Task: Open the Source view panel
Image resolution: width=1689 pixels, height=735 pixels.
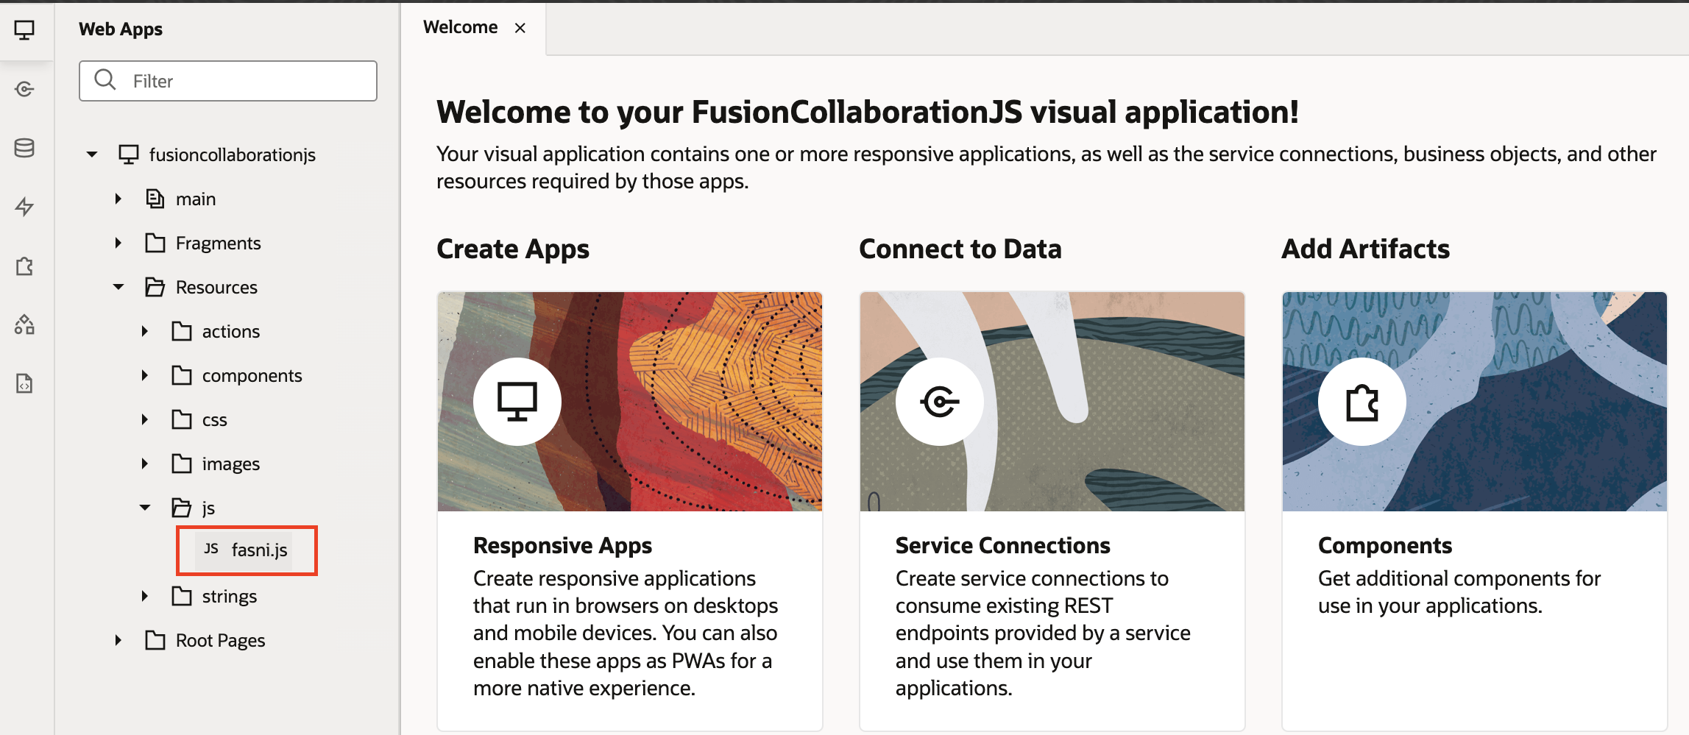Action: [25, 383]
